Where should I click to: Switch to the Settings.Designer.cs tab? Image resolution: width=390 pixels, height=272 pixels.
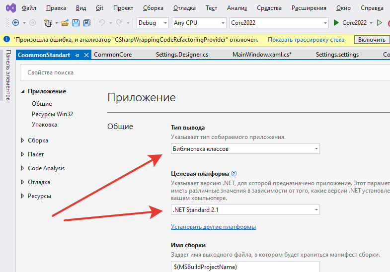coord(182,55)
